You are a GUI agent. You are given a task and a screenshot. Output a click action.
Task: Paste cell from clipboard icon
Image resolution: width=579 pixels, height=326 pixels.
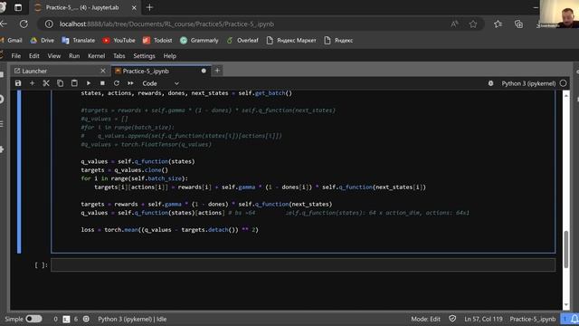tap(74, 83)
